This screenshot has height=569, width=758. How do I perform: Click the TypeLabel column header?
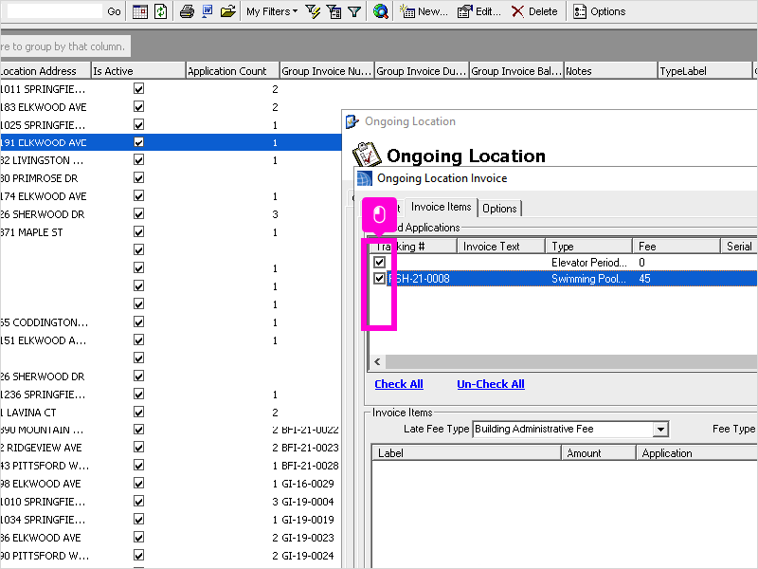click(705, 70)
